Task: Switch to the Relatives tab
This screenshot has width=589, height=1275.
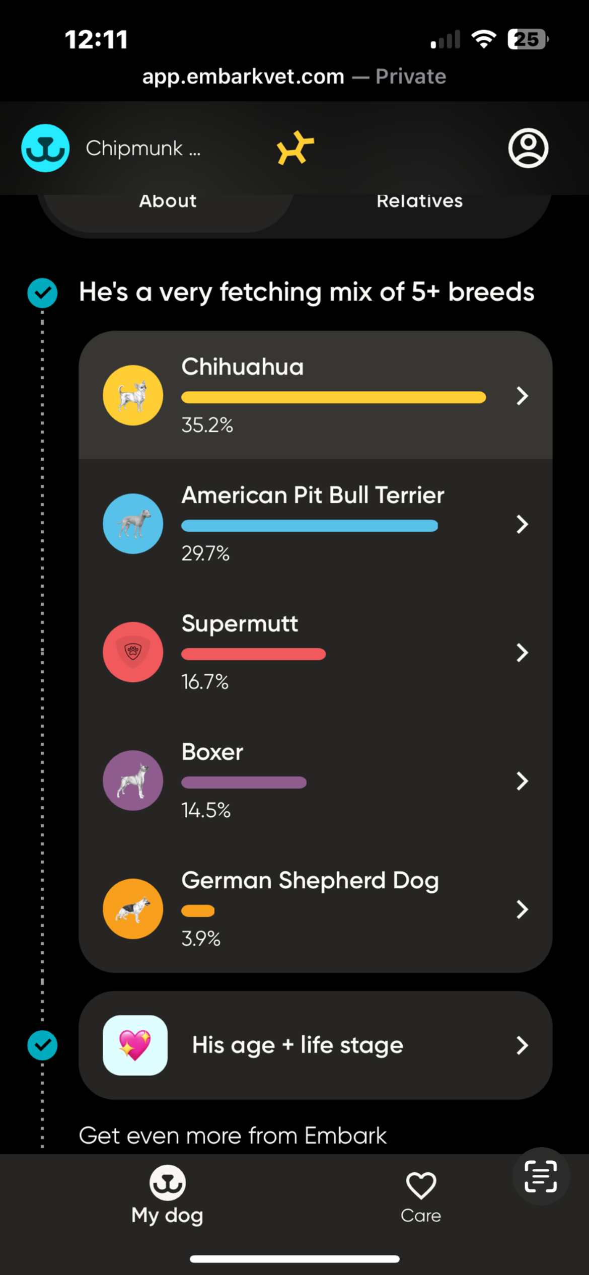Action: click(x=420, y=201)
